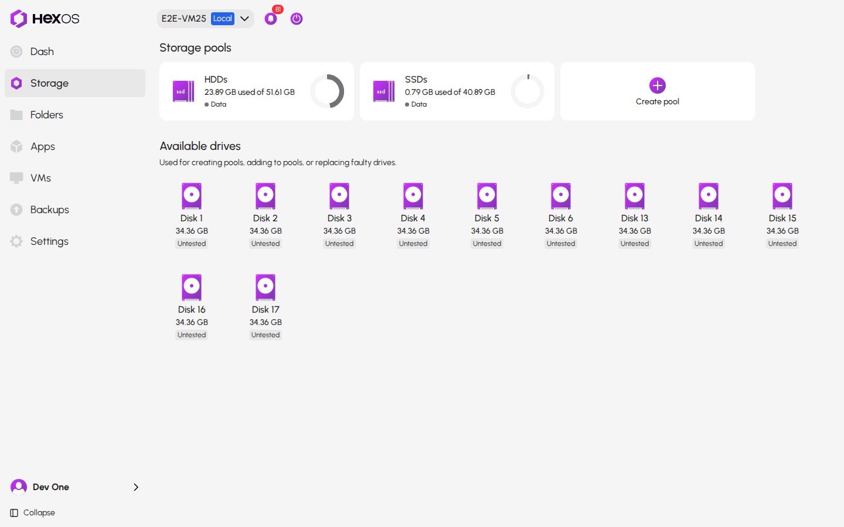Open Backups in sidebar

point(75,210)
